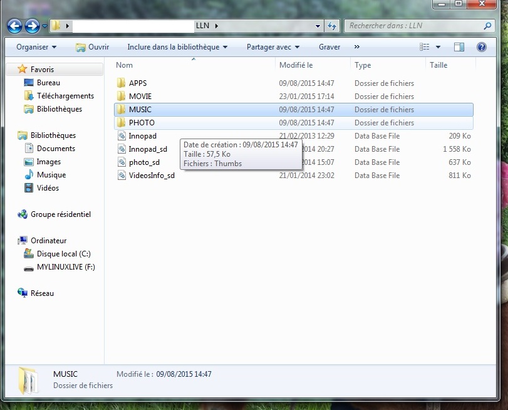Sort files by Modifié le column
Viewport: 508px width, 410px height.
[x=296, y=65]
